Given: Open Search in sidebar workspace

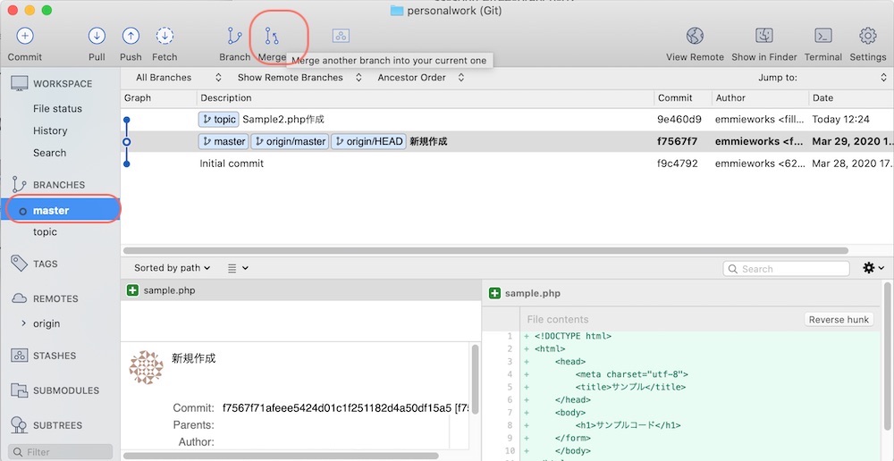Looking at the screenshot, I should point(49,153).
